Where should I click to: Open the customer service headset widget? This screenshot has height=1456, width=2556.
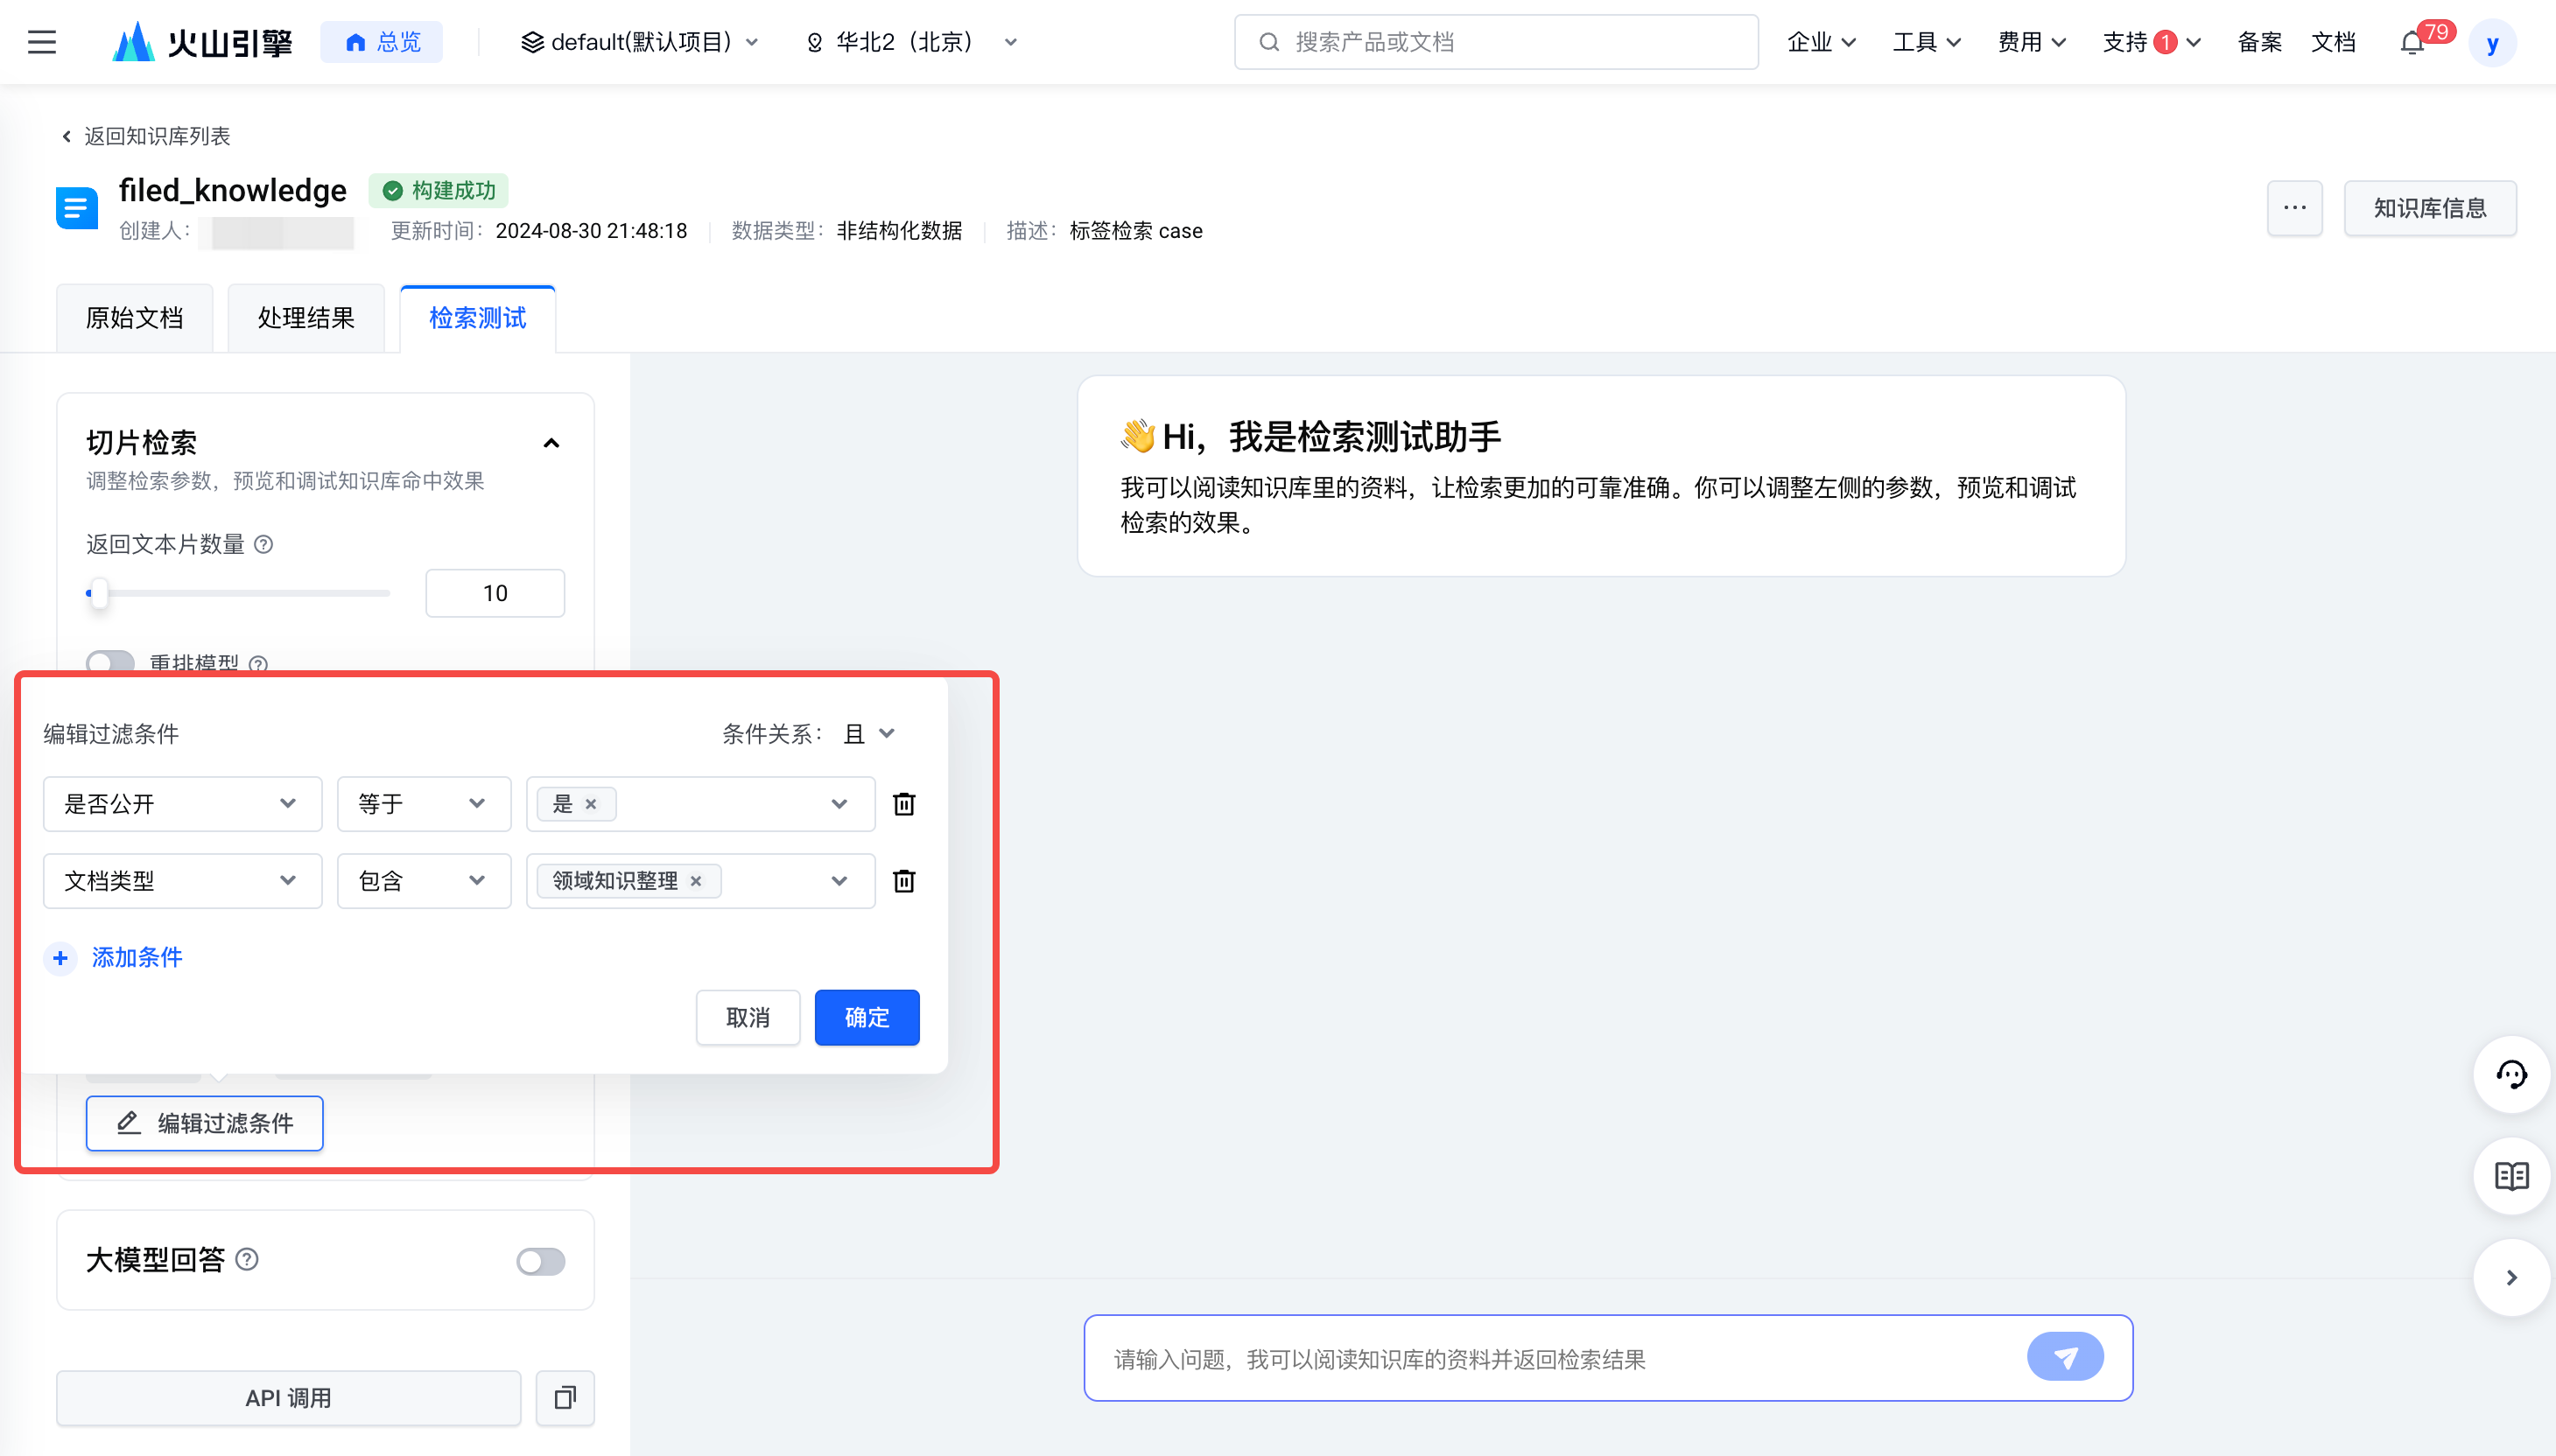point(2511,1075)
